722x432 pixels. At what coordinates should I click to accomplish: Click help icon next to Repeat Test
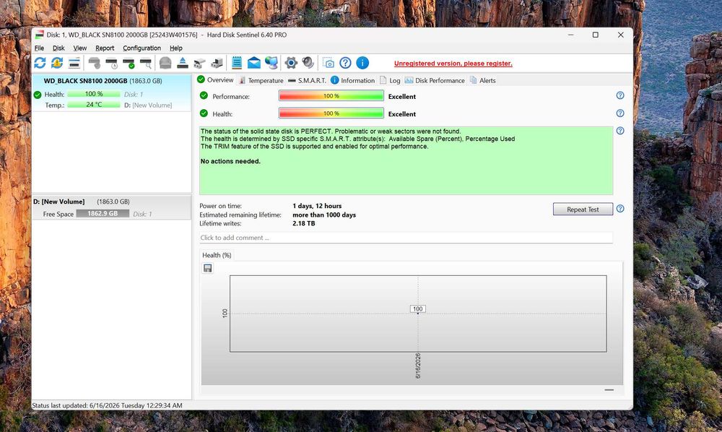(620, 209)
